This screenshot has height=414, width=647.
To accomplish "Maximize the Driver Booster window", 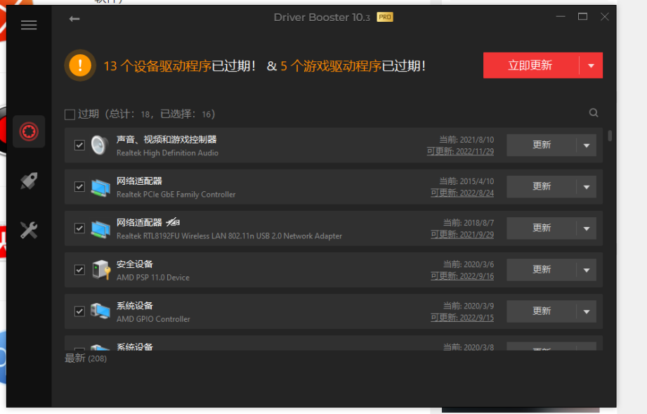I will (582, 16).
